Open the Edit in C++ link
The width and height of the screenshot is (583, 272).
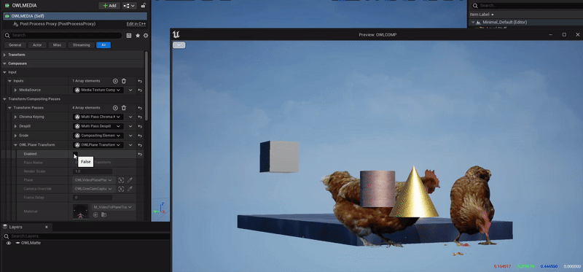[136, 24]
